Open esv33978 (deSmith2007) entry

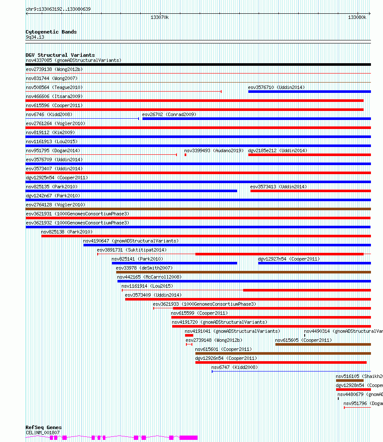coord(145,268)
